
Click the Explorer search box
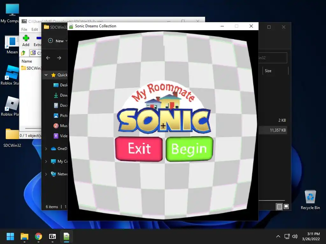pos(273,58)
